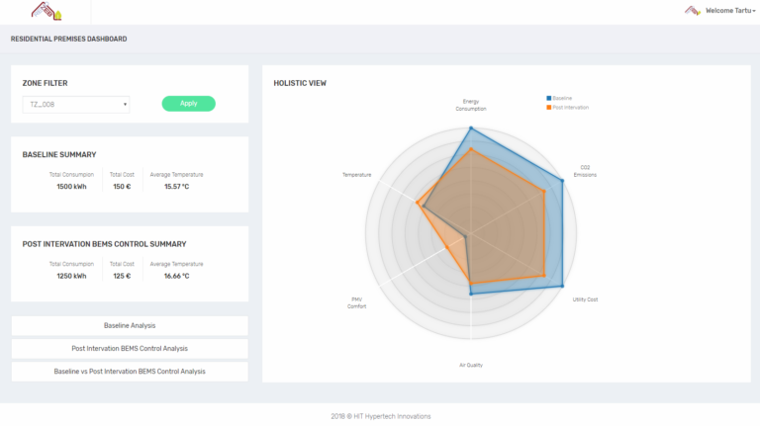The width and height of the screenshot is (760, 426).
Task: Expand the Welcome Tartu user menu
Action: 730,11
